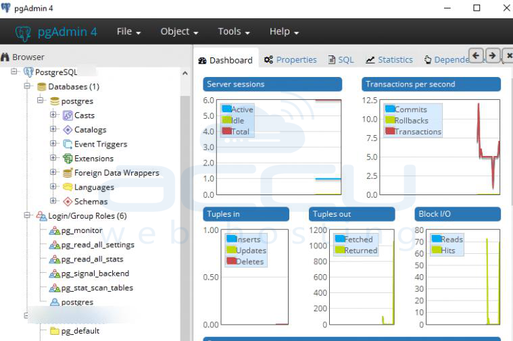Click the Casts node icon
This screenshot has height=341, width=513.
(68, 115)
